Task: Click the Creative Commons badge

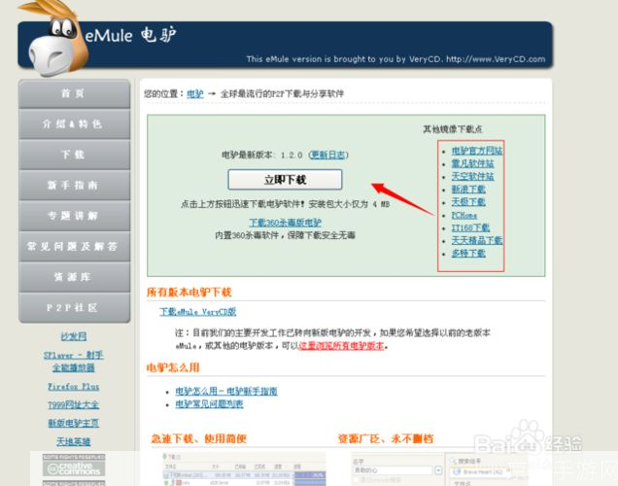Action: tap(74, 465)
